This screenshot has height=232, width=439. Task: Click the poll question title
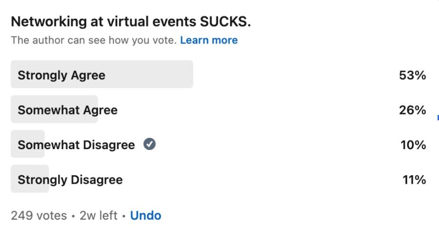click(x=130, y=21)
